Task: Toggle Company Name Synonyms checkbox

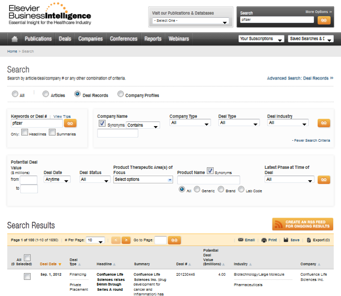Action: point(102,124)
